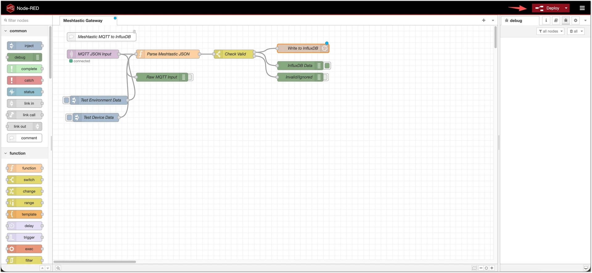Open the configuration nodes gear tab
Viewport: 592px width, 273px height.
point(576,20)
